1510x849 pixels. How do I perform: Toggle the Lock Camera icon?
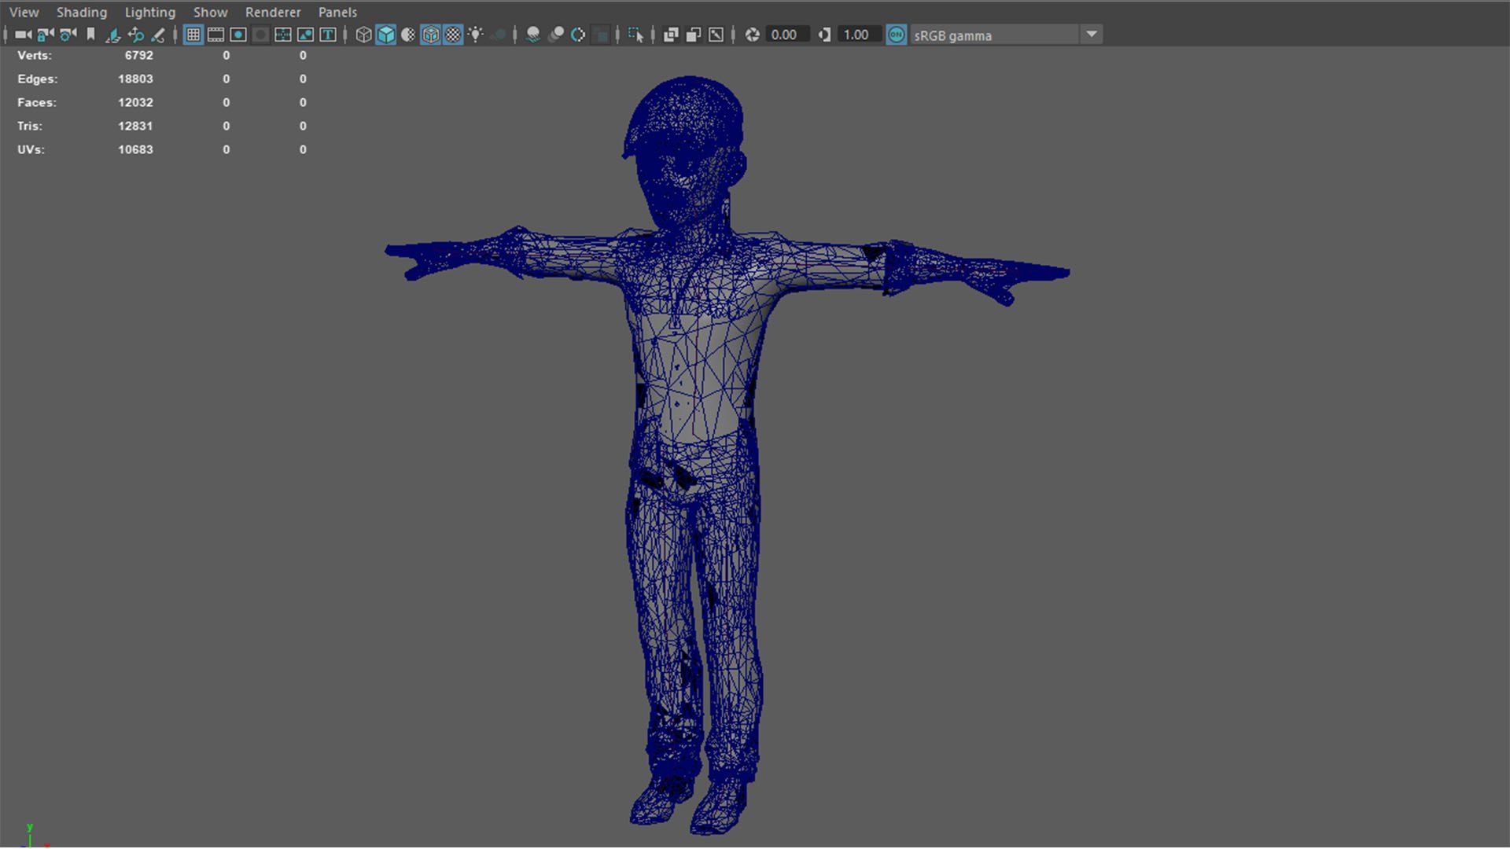pyautogui.click(x=46, y=35)
